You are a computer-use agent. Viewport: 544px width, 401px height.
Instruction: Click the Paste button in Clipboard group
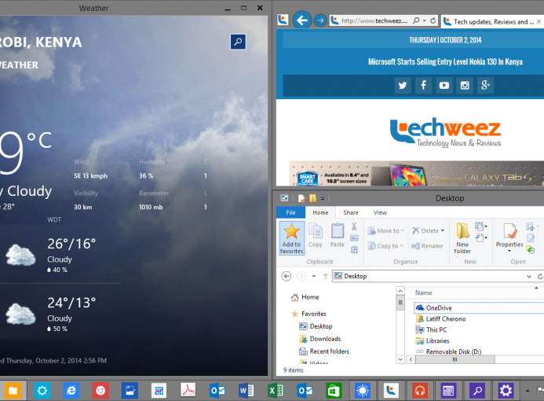[x=338, y=235]
